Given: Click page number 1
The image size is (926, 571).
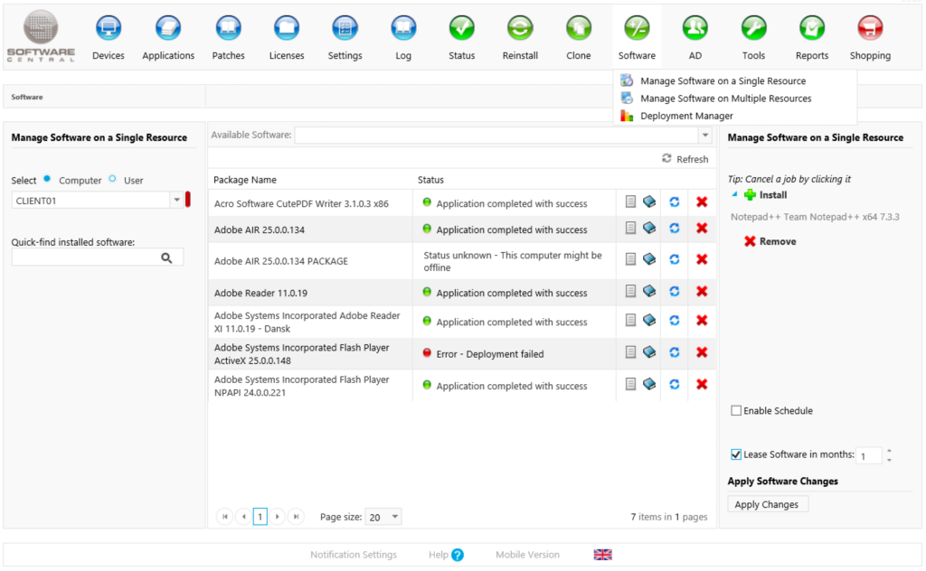Looking at the screenshot, I should coord(260,517).
